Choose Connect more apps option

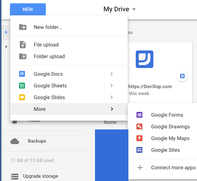(x=163, y=167)
